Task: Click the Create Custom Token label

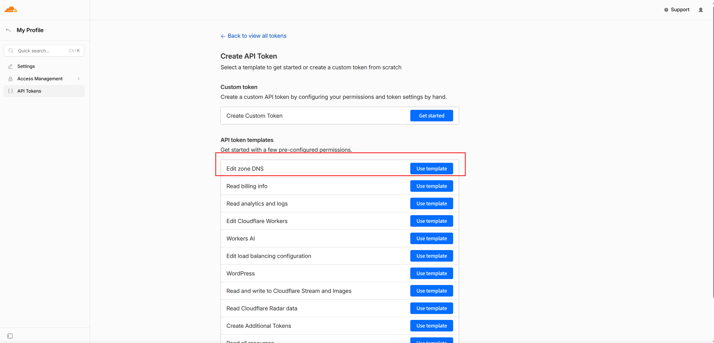Action: coord(254,116)
